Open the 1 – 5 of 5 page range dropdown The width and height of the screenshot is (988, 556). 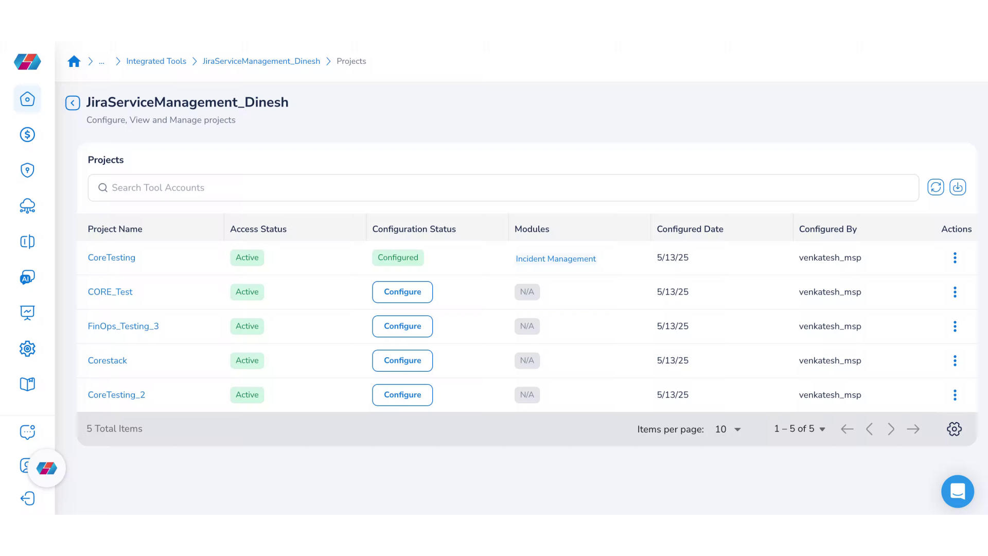coord(800,429)
